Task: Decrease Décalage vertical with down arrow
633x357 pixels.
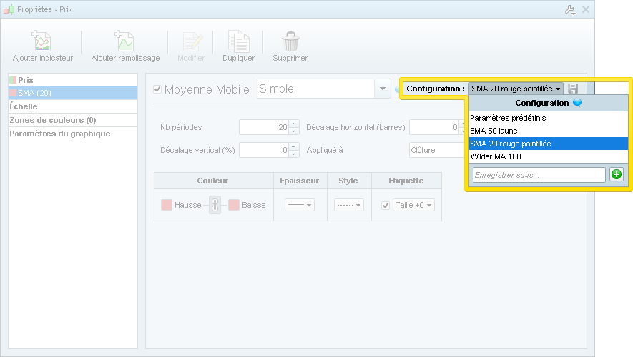Action: click(293, 154)
